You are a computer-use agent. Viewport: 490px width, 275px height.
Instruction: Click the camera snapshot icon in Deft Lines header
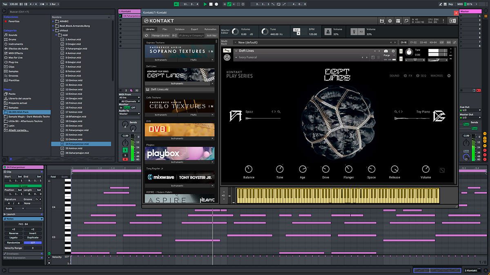[x=386, y=51]
